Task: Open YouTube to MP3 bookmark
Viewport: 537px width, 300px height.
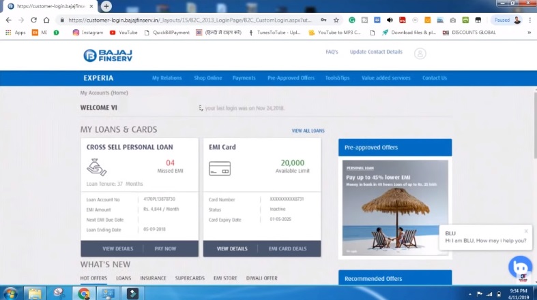Action: 334,33
